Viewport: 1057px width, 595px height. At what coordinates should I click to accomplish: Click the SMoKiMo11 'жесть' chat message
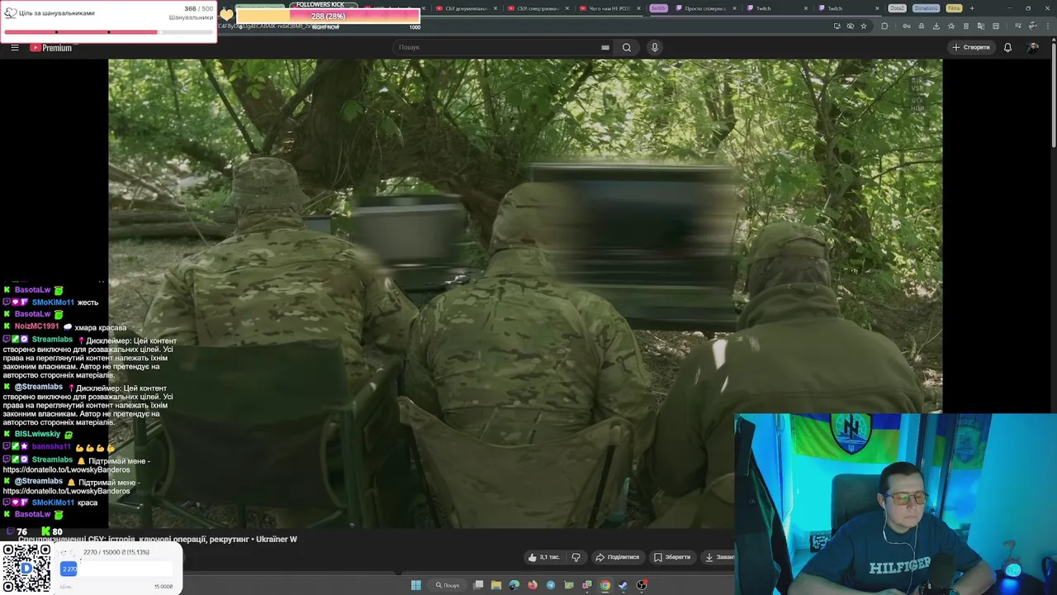[51, 302]
